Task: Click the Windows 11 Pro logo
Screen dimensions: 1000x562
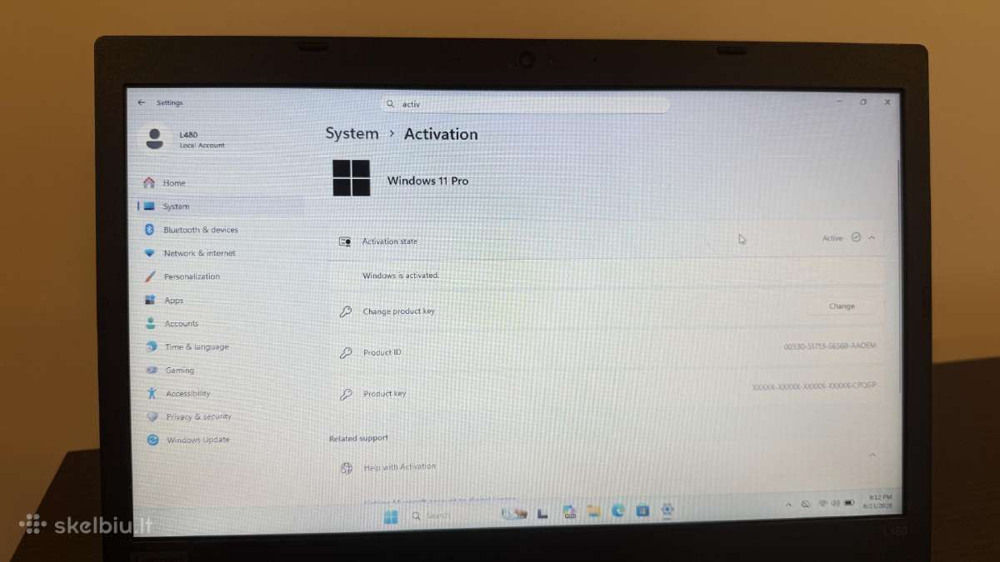Action: click(352, 178)
